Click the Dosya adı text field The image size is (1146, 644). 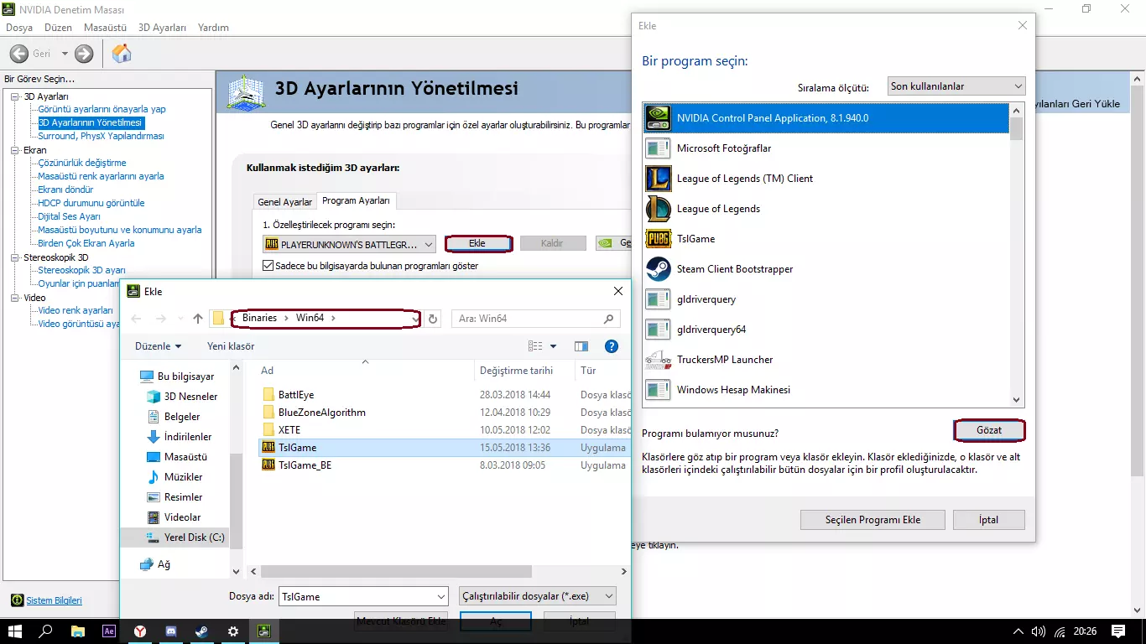tap(357, 596)
